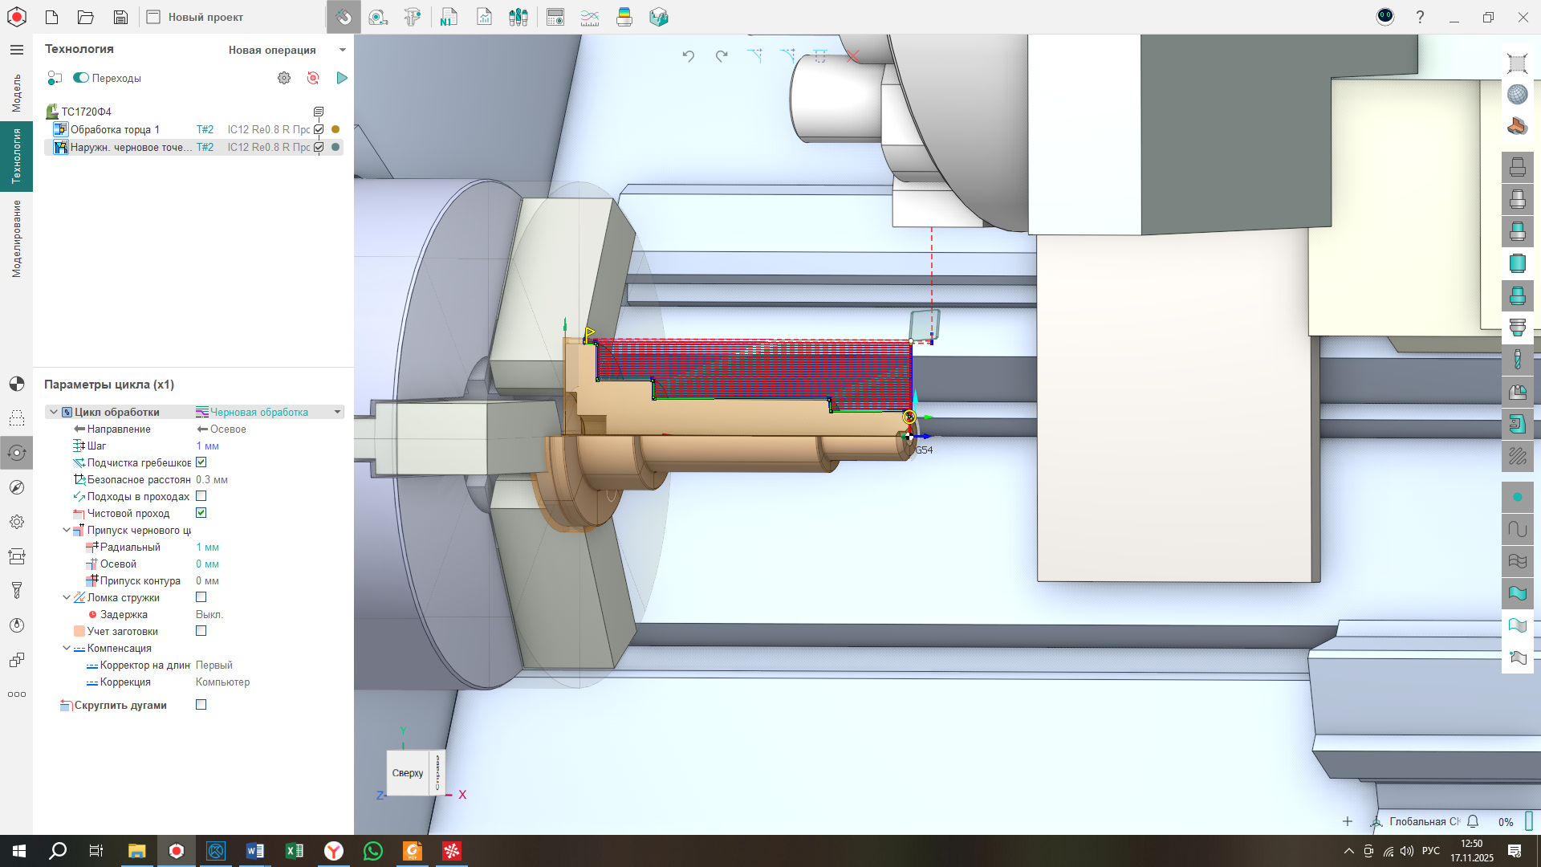The width and height of the screenshot is (1541, 867).
Task: Click the save project floppy icon
Action: pyautogui.click(x=120, y=17)
